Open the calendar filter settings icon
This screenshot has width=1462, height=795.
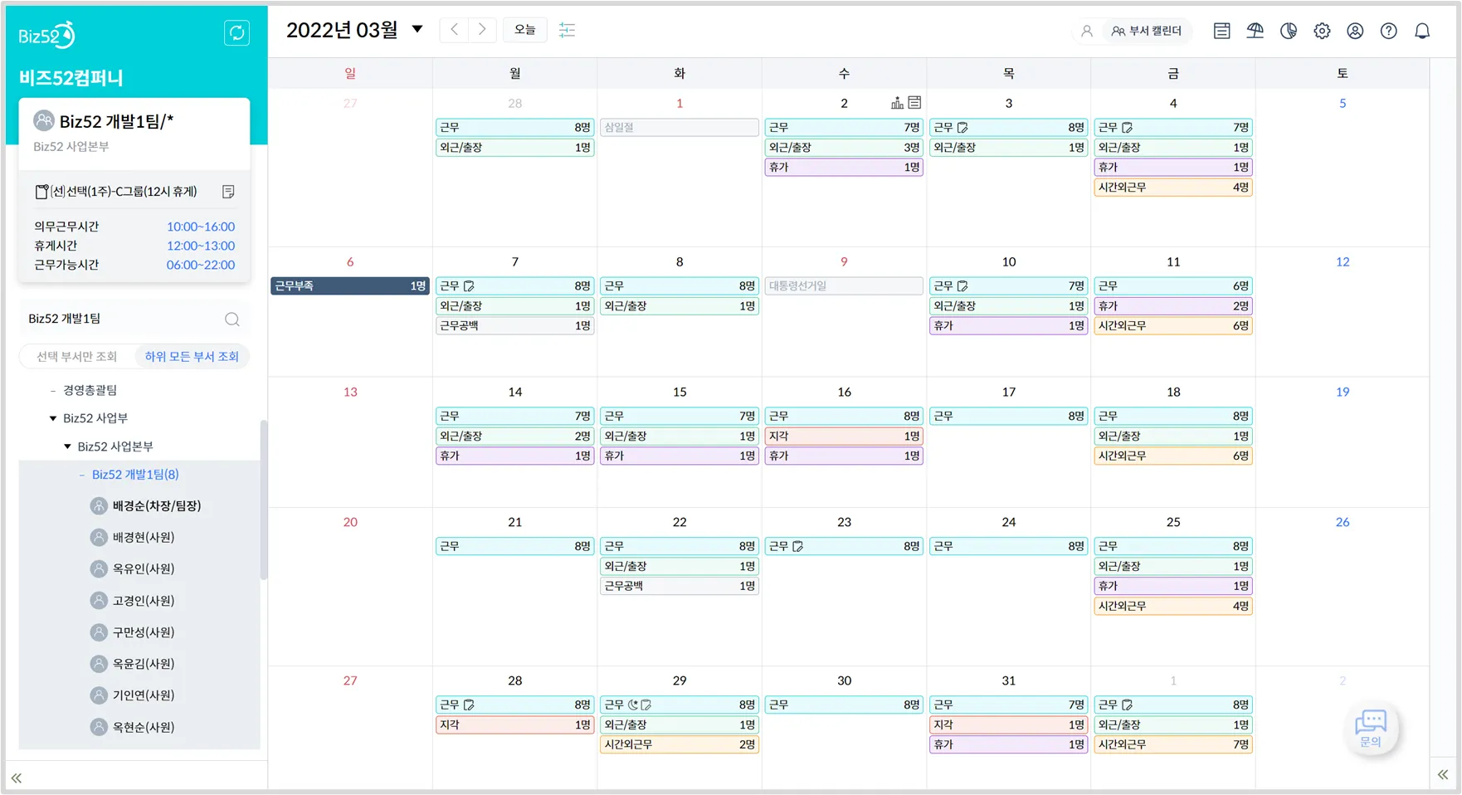click(567, 30)
